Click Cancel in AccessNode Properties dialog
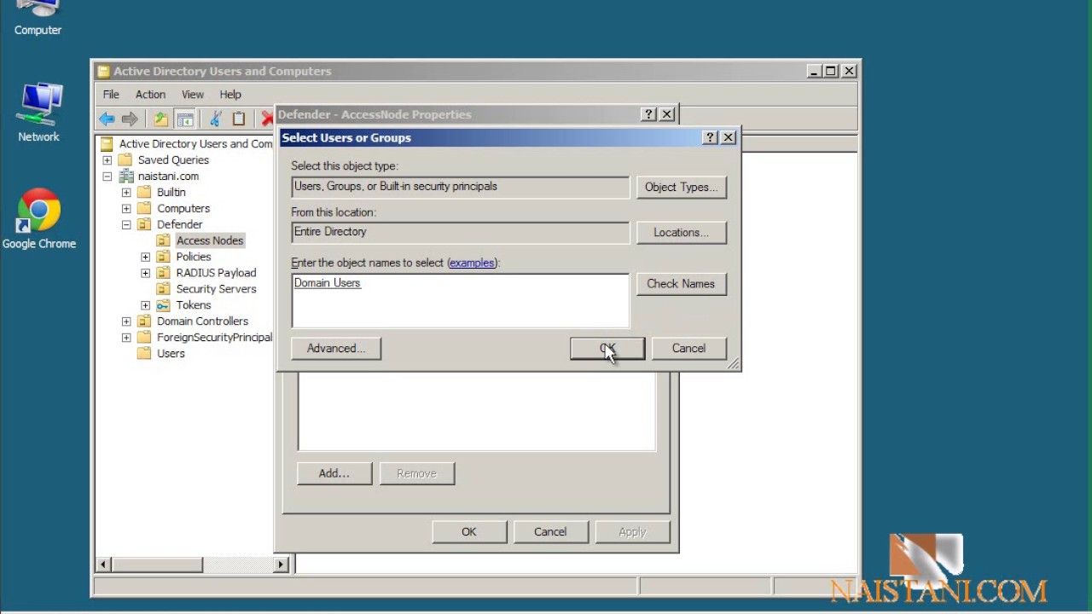The width and height of the screenshot is (1092, 614). (550, 532)
